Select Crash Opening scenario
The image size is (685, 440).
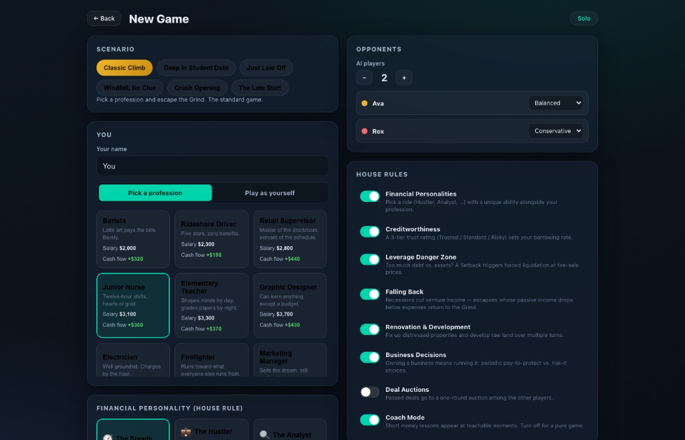[197, 88]
